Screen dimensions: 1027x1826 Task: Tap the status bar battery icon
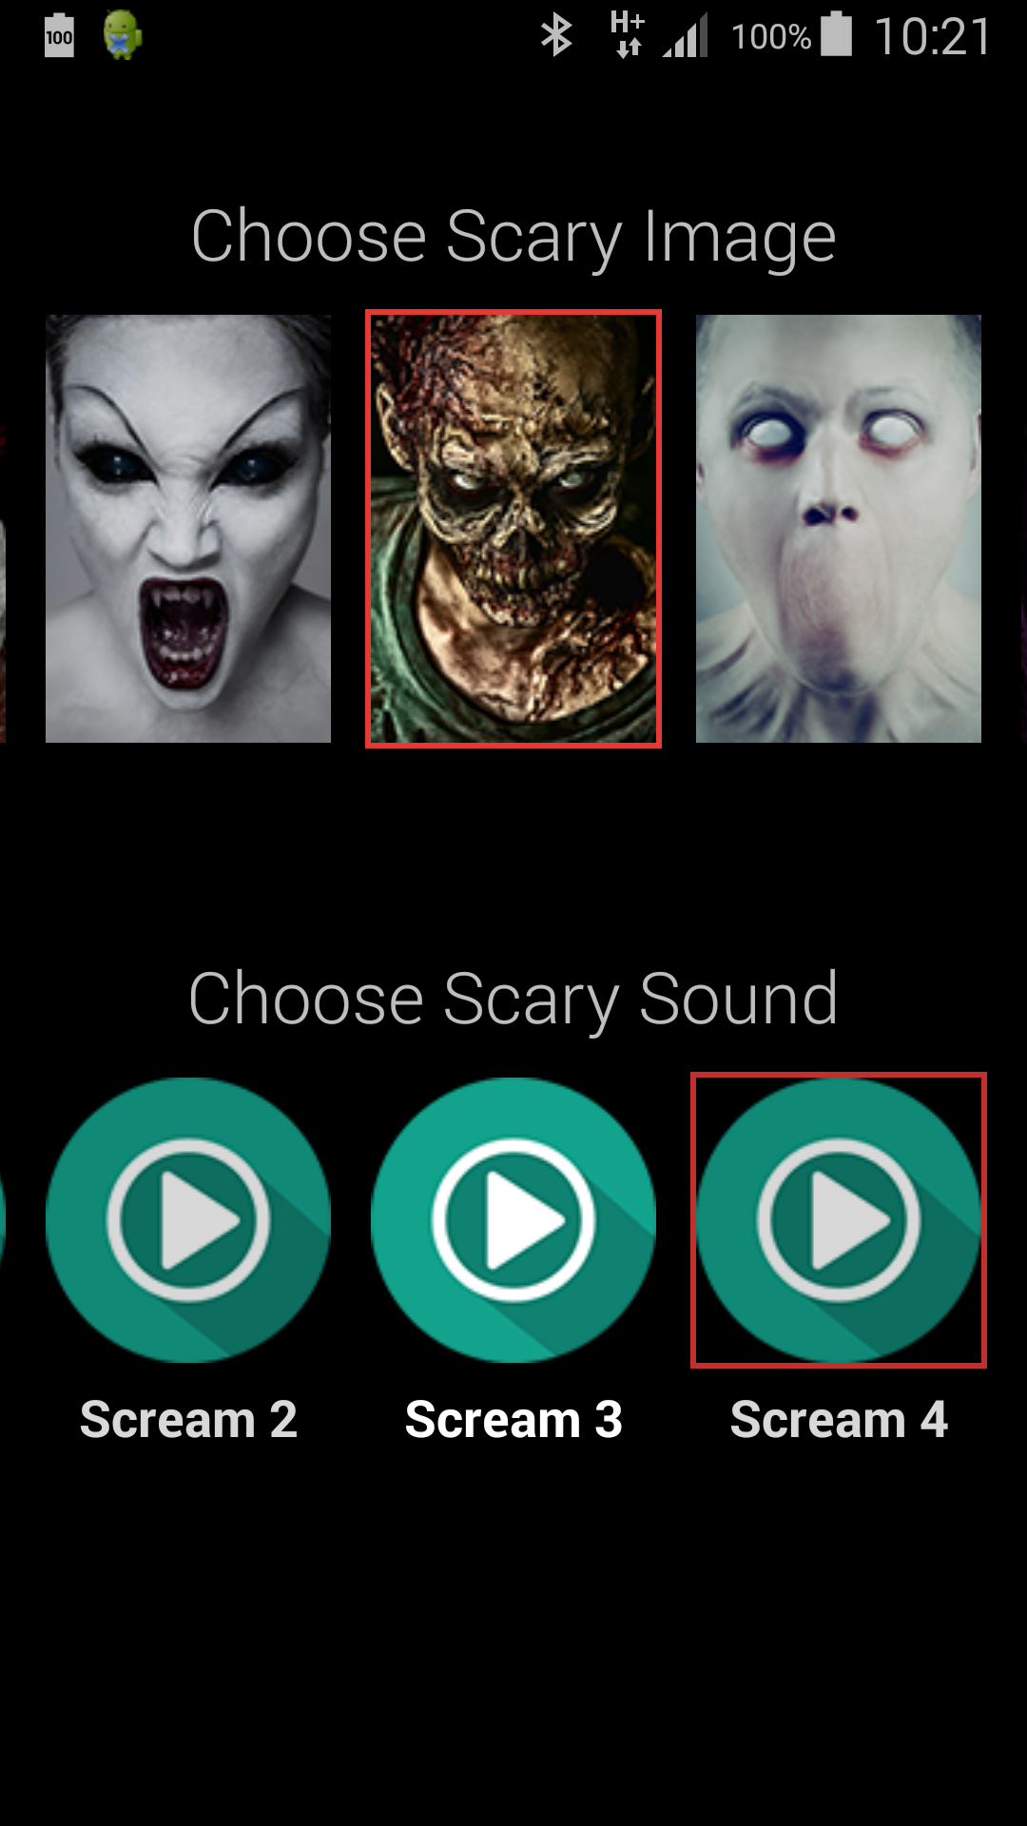837,34
